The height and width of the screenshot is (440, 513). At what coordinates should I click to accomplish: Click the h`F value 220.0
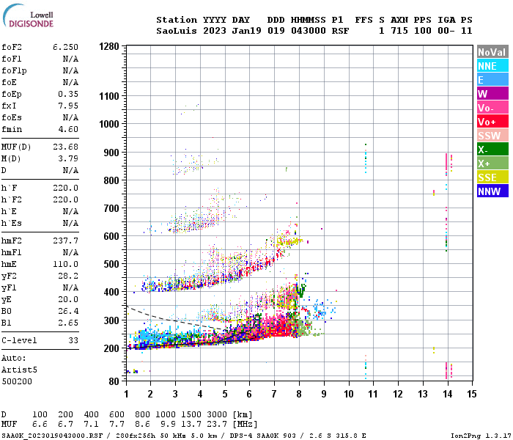click(x=65, y=188)
